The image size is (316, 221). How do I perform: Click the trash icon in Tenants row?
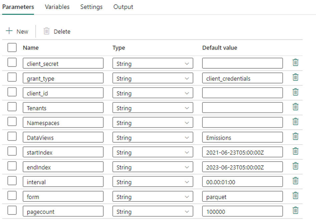pyautogui.click(x=295, y=107)
